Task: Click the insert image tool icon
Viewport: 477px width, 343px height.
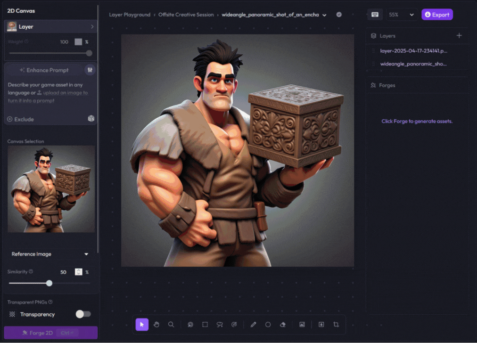Action: click(302, 325)
